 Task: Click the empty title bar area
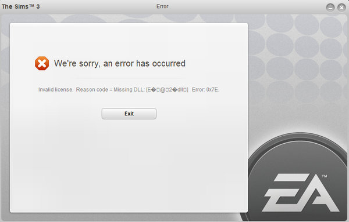click(x=245, y=6)
